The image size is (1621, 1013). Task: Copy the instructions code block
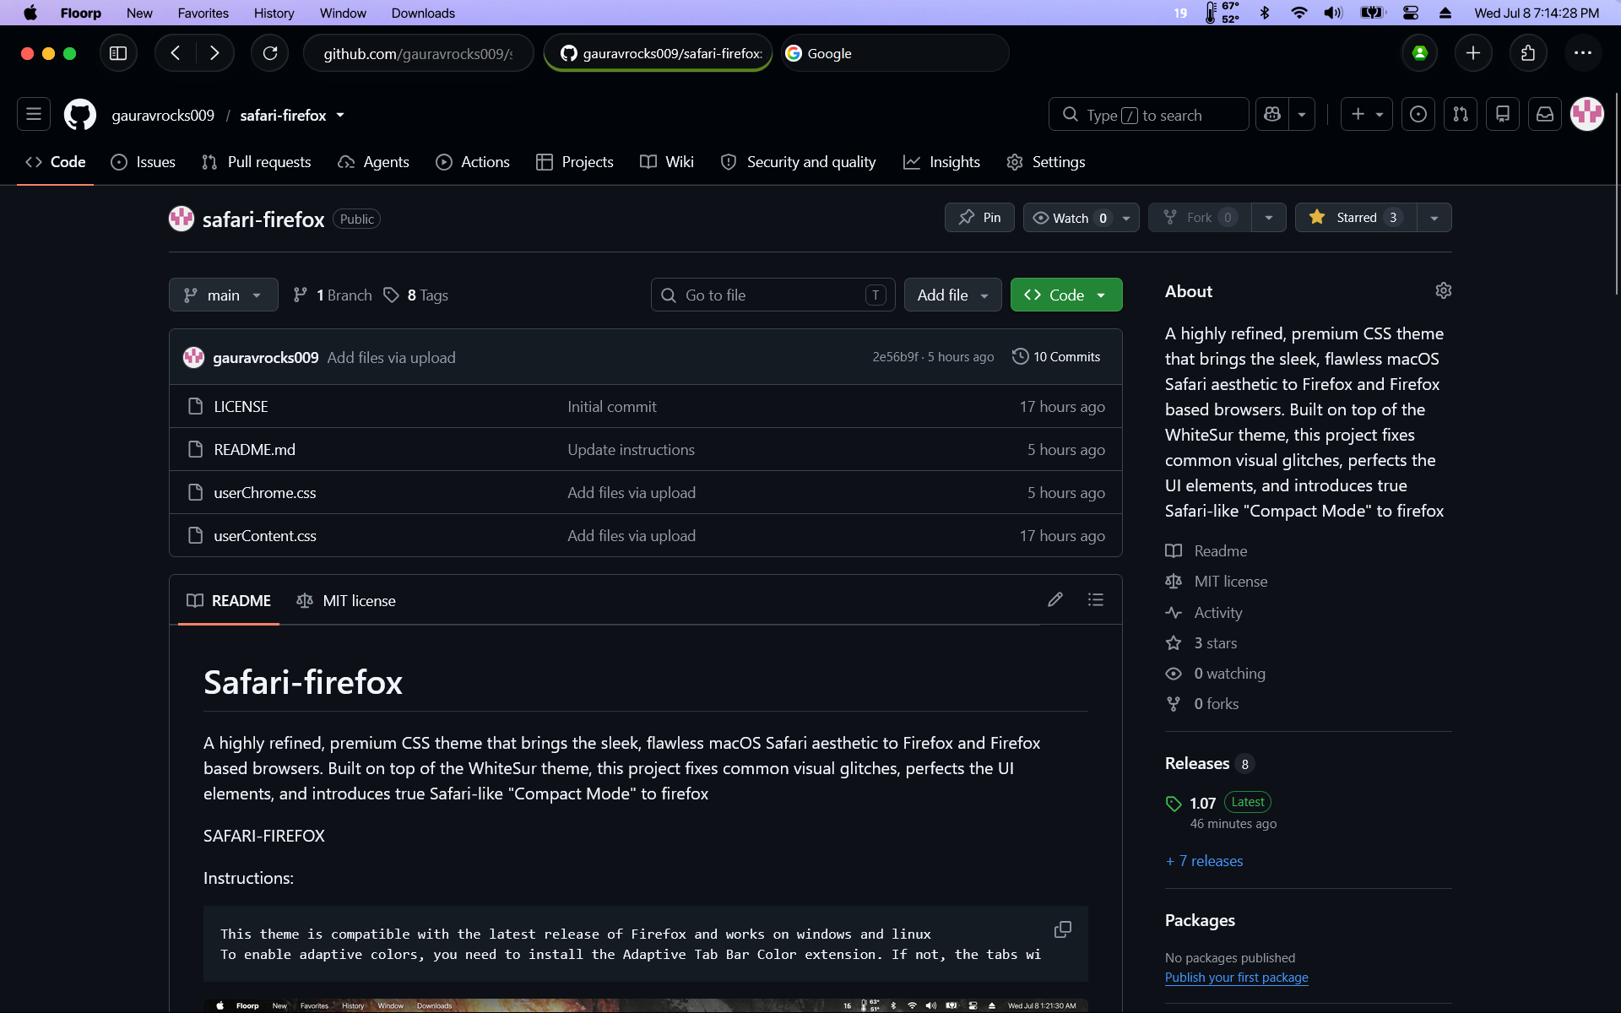(1063, 929)
